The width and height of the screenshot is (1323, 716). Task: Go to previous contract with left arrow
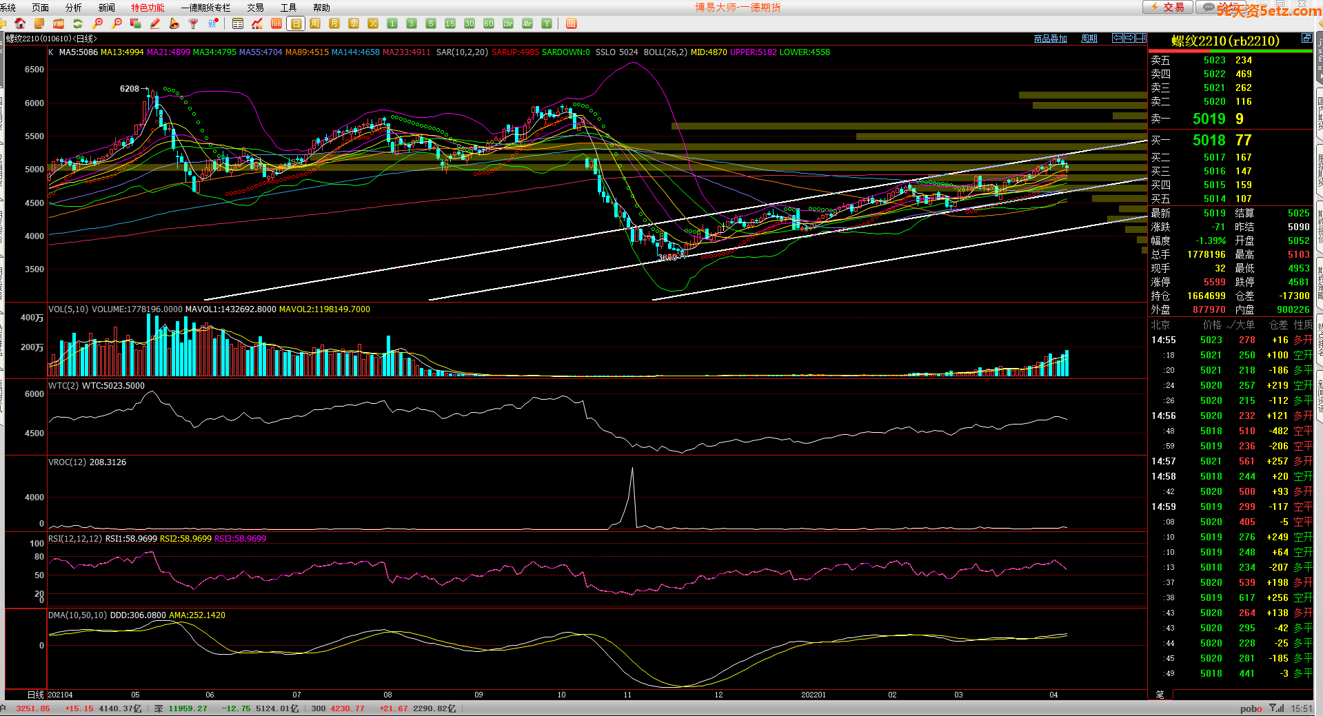[1118, 38]
